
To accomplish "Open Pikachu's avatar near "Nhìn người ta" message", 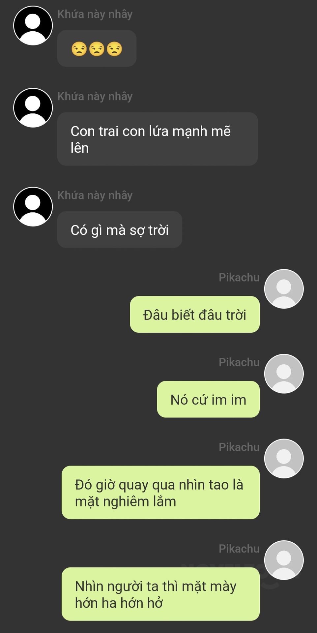I will 284,560.
